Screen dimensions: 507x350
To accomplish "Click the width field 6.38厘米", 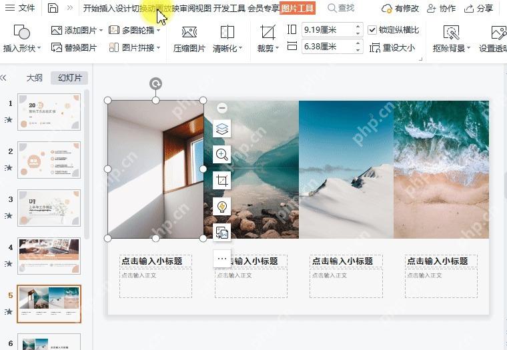I will pos(328,47).
